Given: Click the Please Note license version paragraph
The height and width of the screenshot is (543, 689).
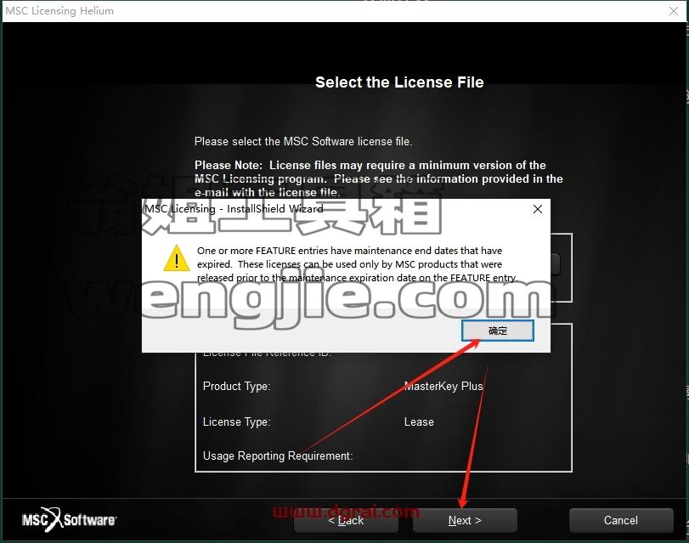Looking at the screenshot, I should coord(378,178).
